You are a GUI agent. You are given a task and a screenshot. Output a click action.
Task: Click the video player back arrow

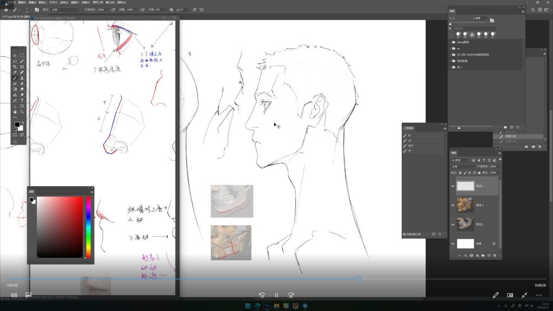point(6,4)
